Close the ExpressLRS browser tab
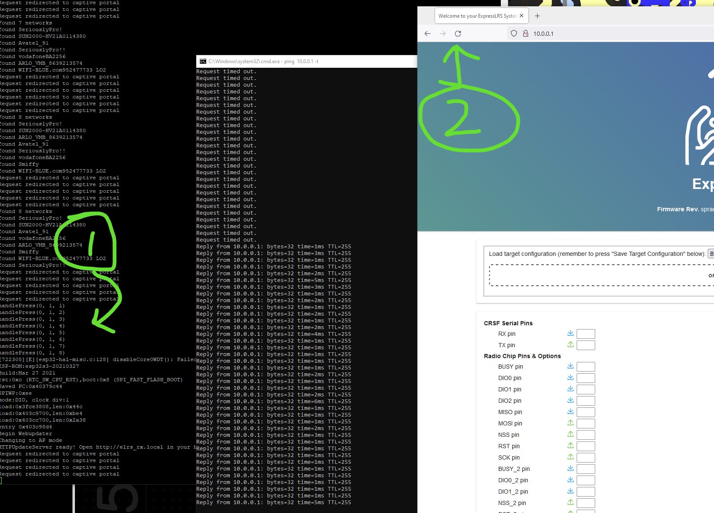The width and height of the screenshot is (714, 513). click(x=521, y=16)
